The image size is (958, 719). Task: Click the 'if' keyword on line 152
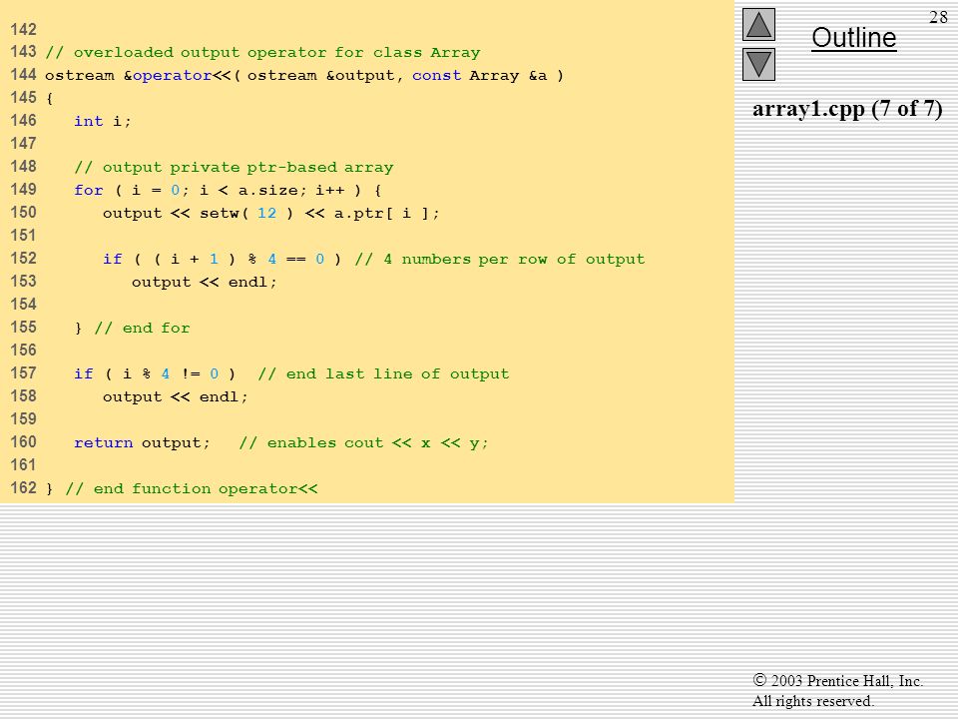(113, 260)
